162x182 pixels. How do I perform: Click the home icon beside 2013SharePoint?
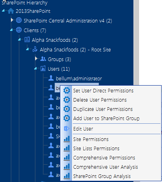pyautogui.click(x=11, y=11)
